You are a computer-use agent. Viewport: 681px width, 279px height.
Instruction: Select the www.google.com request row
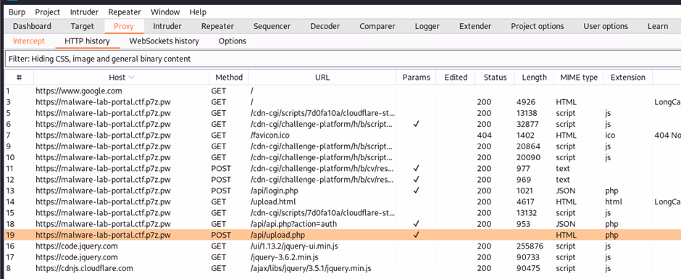tap(342, 91)
